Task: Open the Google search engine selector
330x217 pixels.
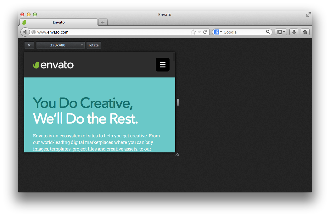Action: point(218,32)
